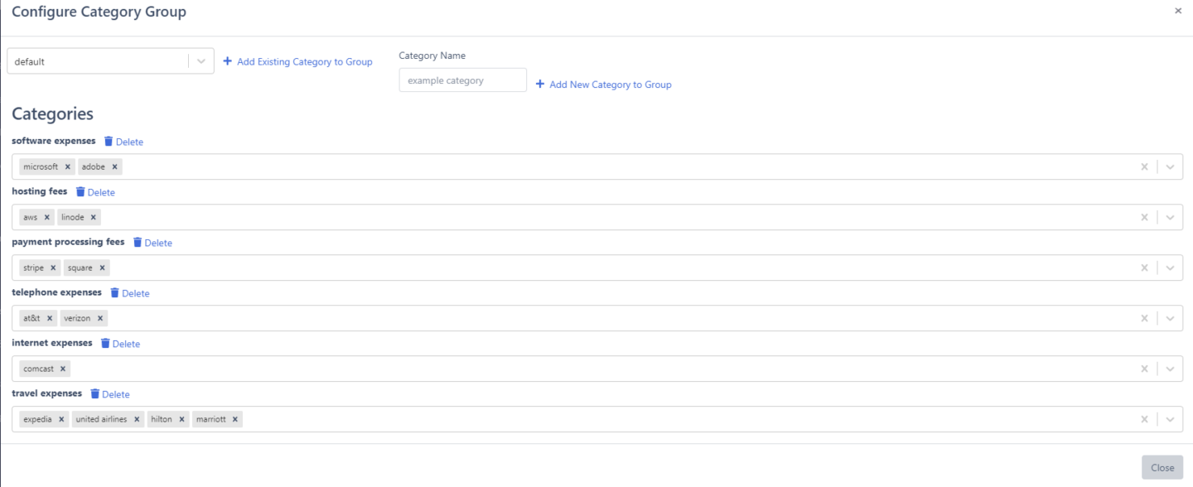Click the Categories heading
This screenshot has width=1193, height=487.
(52, 113)
